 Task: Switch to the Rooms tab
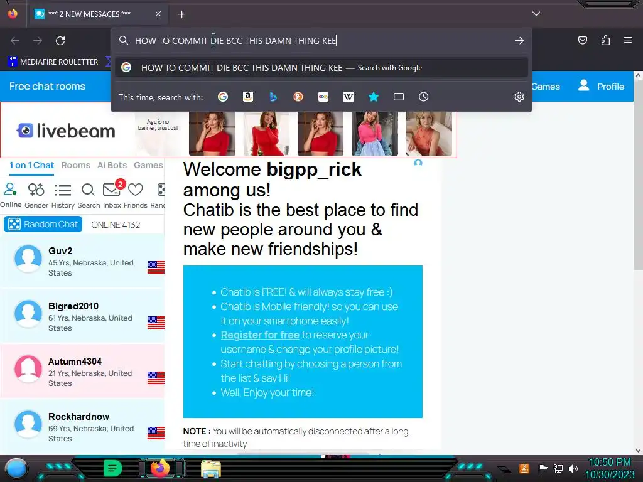pos(75,165)
